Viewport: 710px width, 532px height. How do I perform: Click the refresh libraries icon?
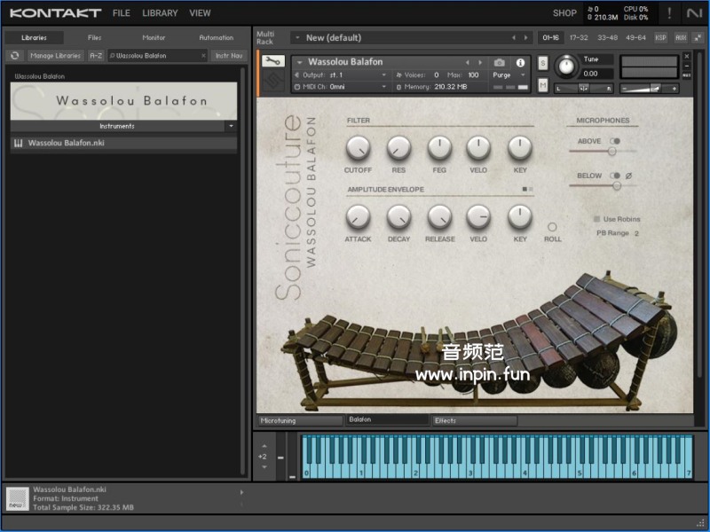tap(14, 55)
